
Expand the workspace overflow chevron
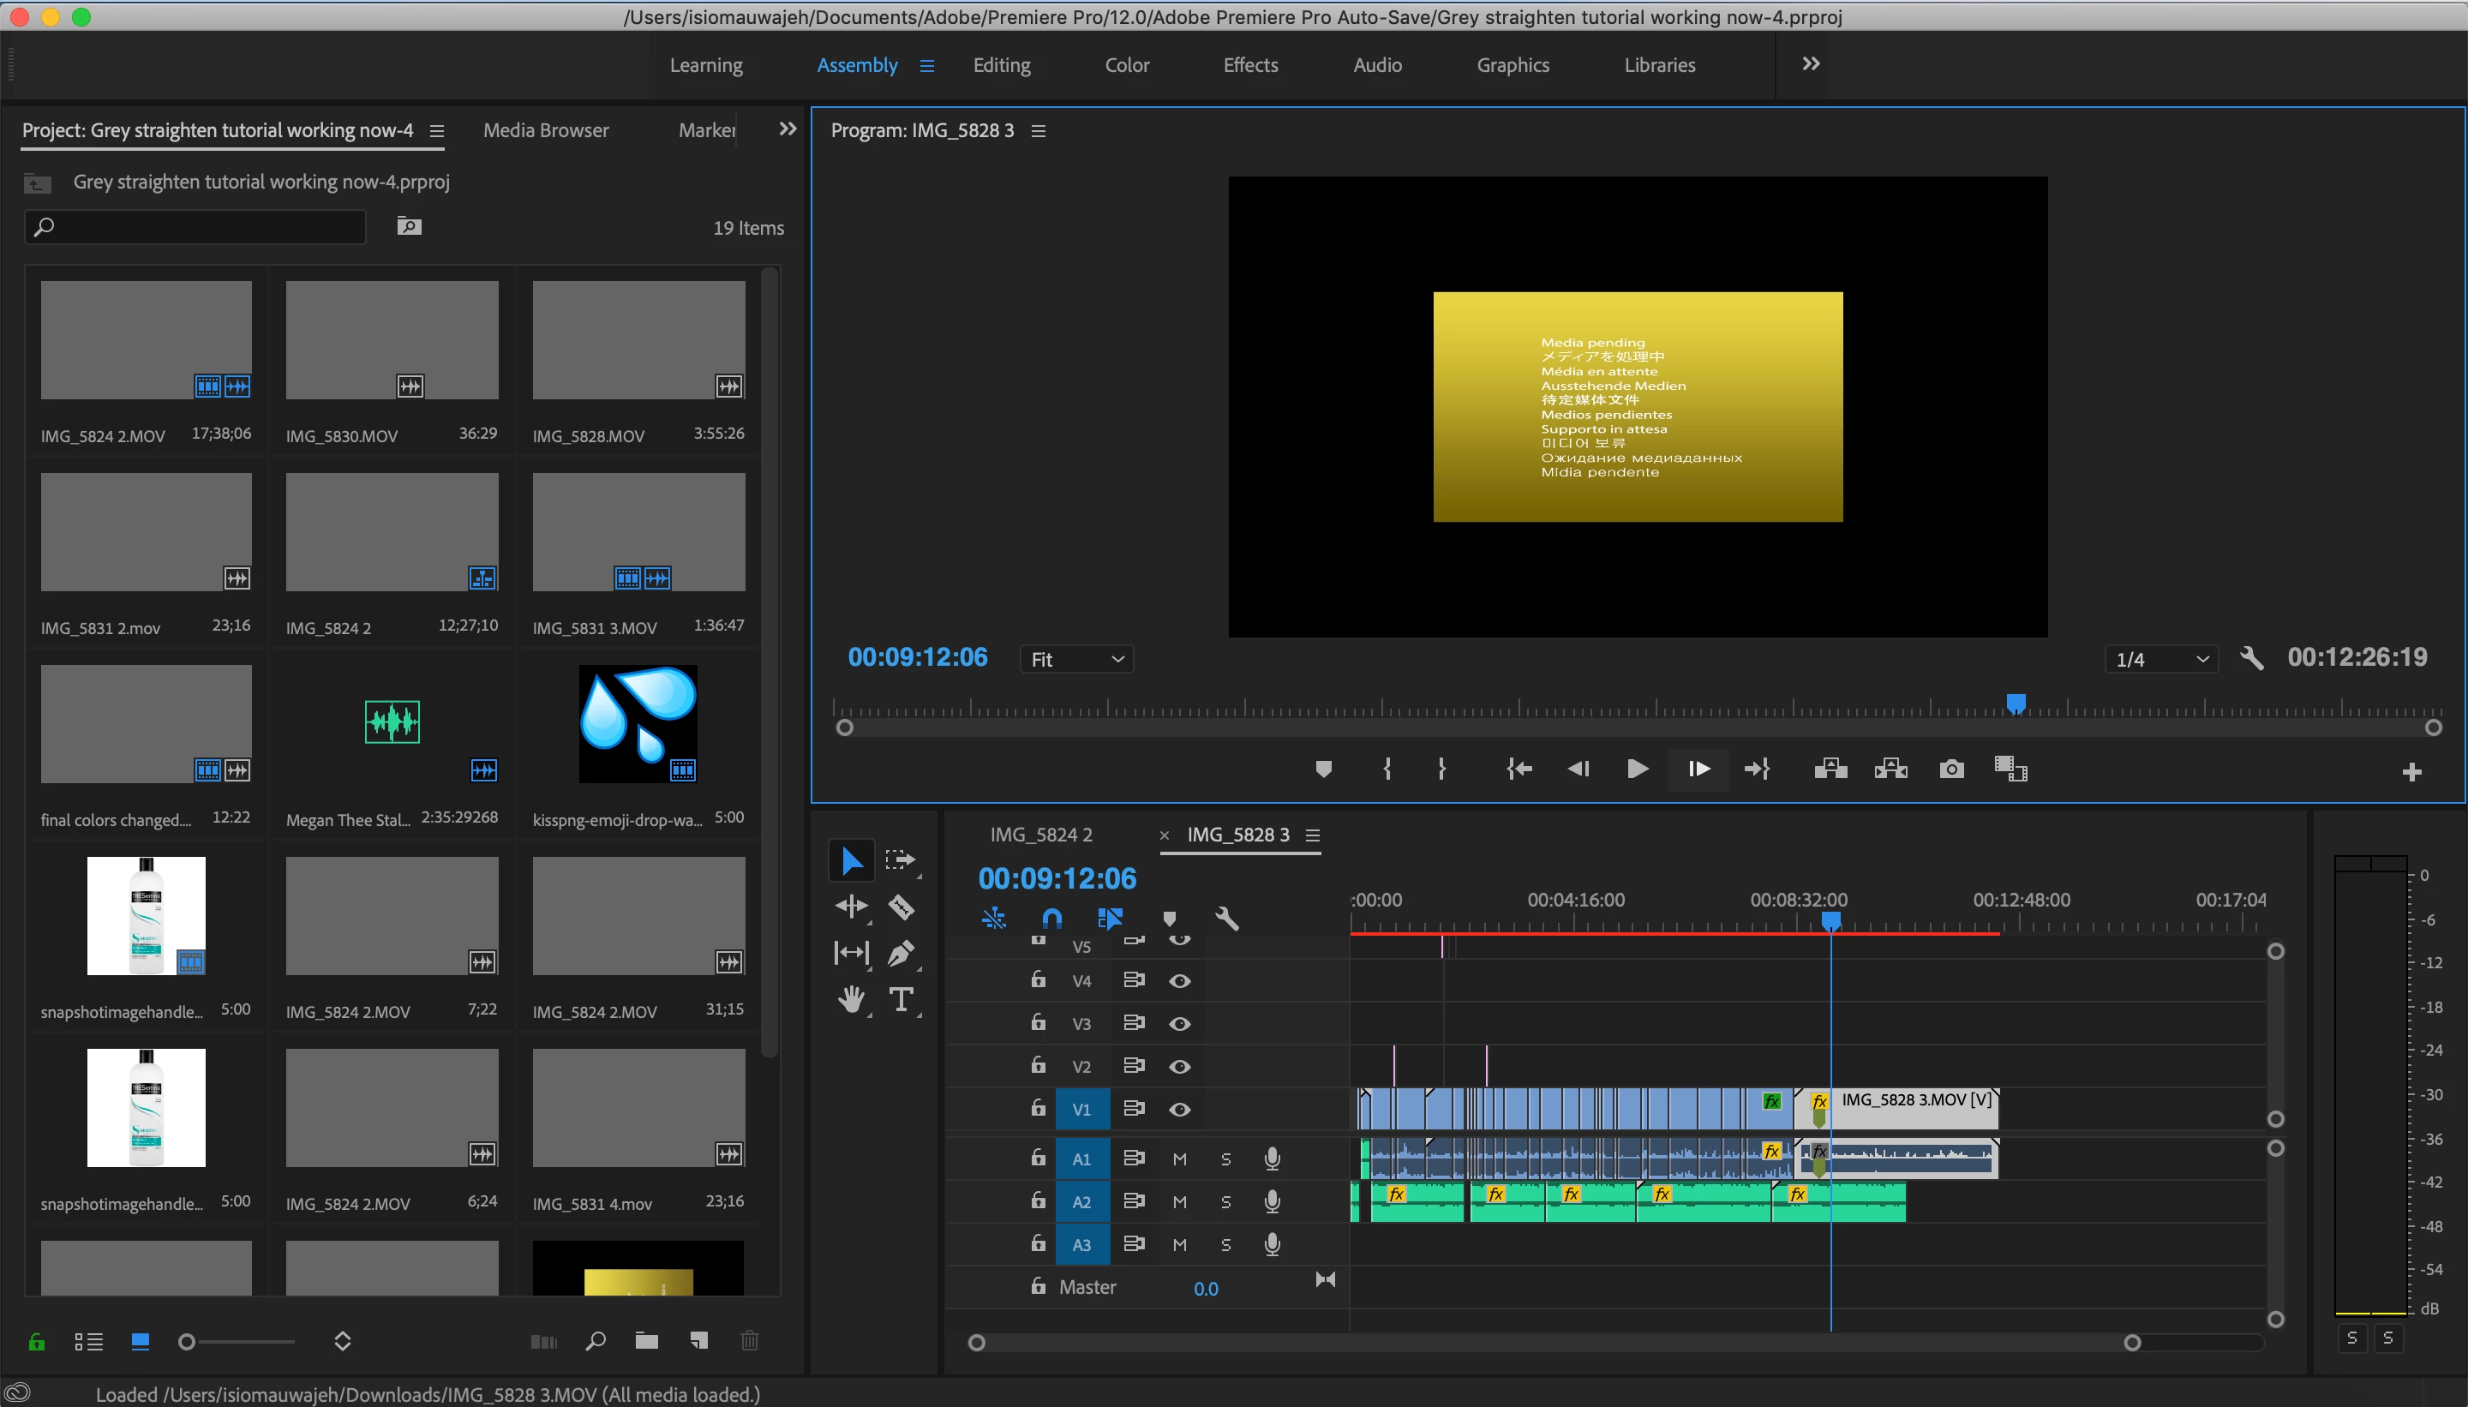tap(1811, 63)
